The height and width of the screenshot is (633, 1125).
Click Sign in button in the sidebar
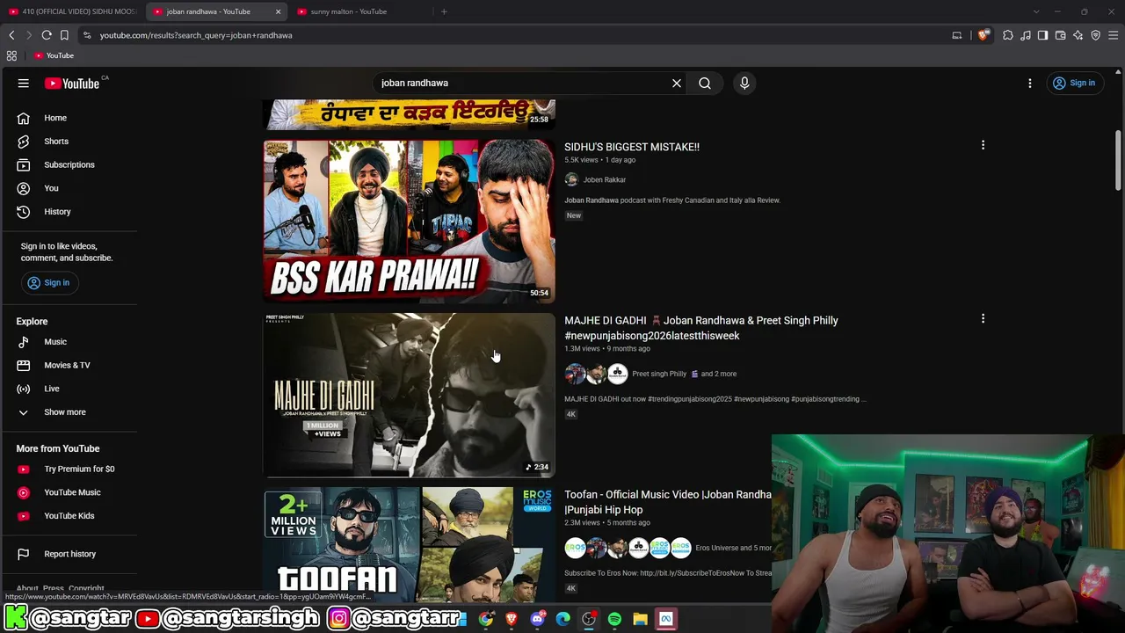point(49,282)
